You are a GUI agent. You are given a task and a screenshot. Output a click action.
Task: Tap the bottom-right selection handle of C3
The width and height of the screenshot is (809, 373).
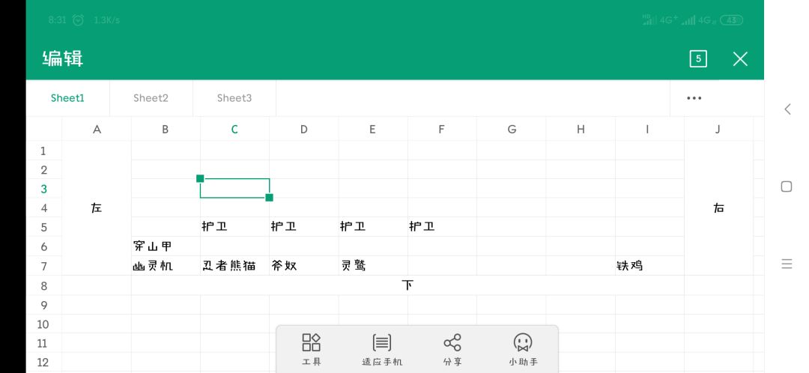click(x=270, y=198)
